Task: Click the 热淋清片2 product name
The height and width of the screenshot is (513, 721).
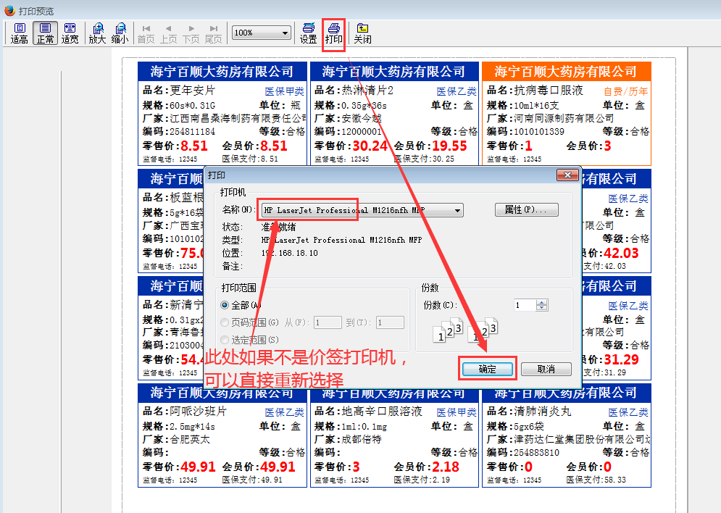Action: click(x=367, y=90)
